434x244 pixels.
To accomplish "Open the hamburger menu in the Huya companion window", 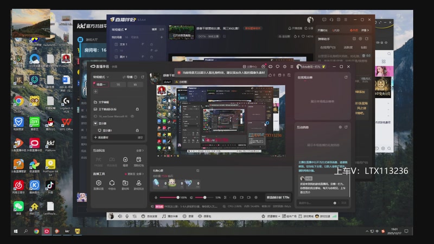I will 346,20.
